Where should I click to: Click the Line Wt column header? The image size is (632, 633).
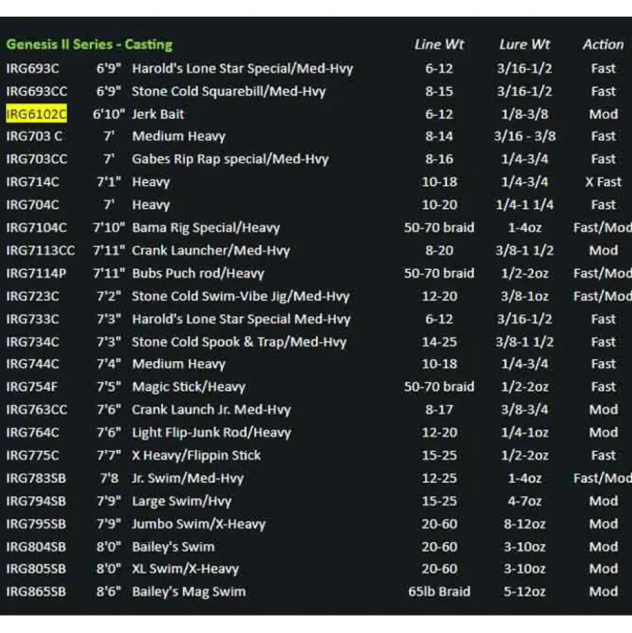pos(439,44)
